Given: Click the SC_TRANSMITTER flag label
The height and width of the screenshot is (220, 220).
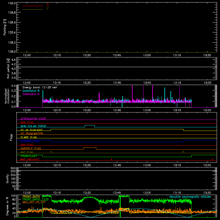Looking at the screenshot, I should tap(32, 134).
